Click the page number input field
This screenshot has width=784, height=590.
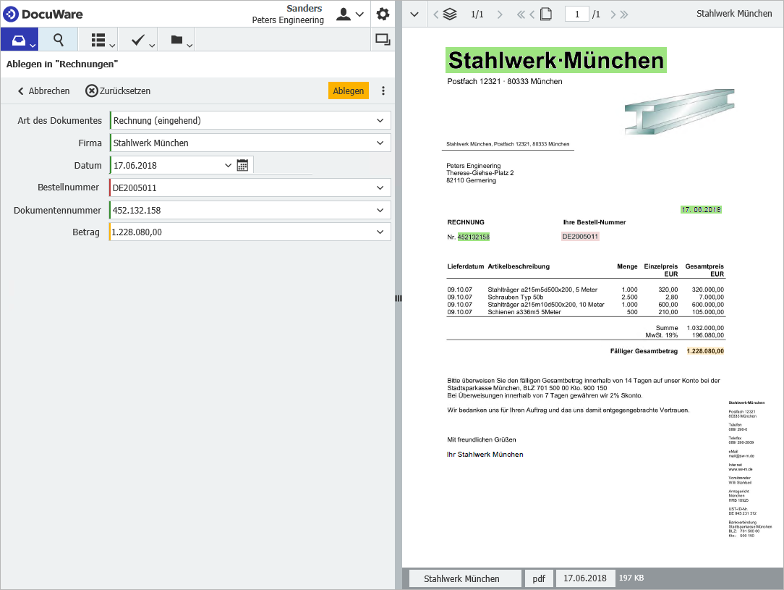coord(576,13)
